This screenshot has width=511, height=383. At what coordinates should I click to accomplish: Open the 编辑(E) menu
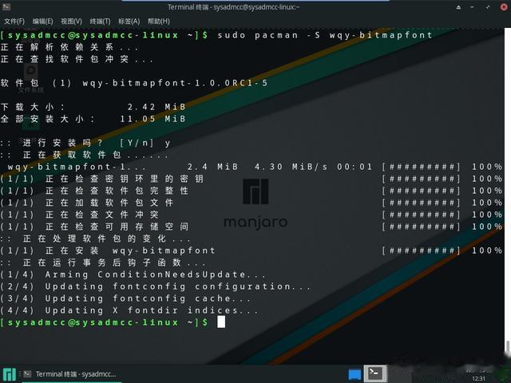click(42, 22)
